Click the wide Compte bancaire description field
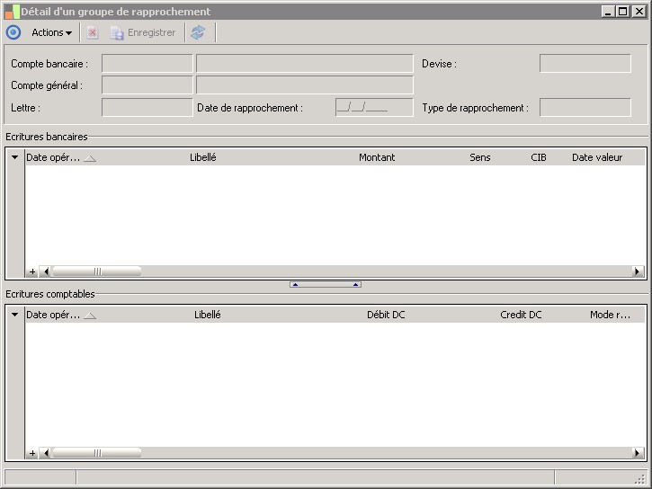 coord(304,63)
